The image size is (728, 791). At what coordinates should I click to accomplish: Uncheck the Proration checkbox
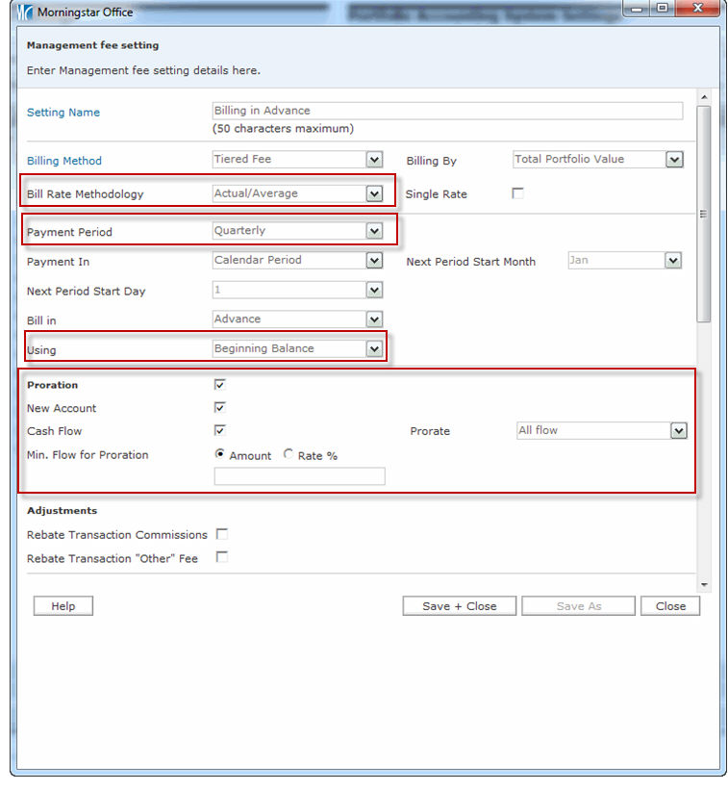tap(220, 384)
